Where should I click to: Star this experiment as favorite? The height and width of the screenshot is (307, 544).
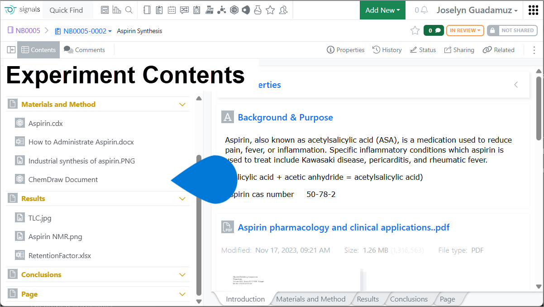tap(415, 30)
